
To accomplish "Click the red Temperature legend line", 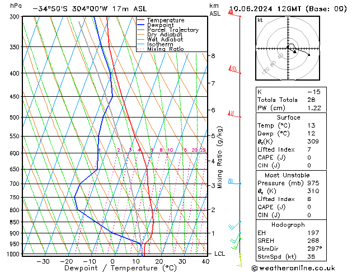I will point(140,20).
